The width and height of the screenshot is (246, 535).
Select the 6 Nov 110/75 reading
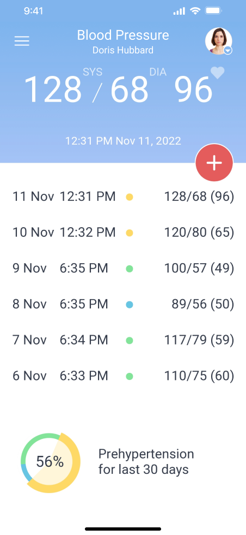(x=123, y=376)
